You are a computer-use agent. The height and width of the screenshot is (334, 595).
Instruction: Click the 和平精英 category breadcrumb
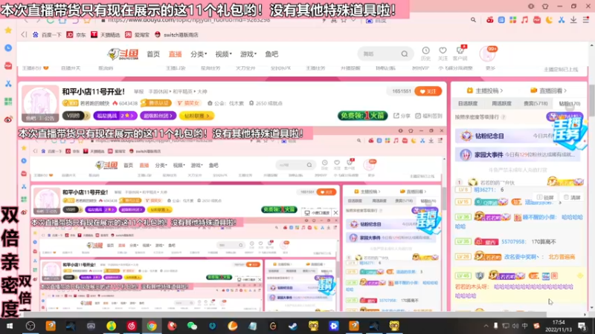182,91
